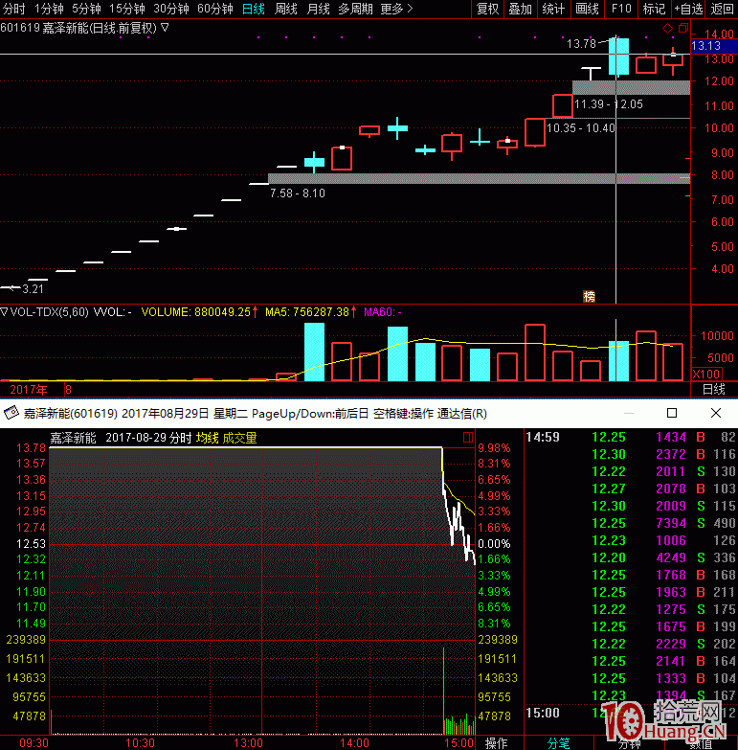
Task: Click the 239389 volume axis label on left
Action: (26, 640)
